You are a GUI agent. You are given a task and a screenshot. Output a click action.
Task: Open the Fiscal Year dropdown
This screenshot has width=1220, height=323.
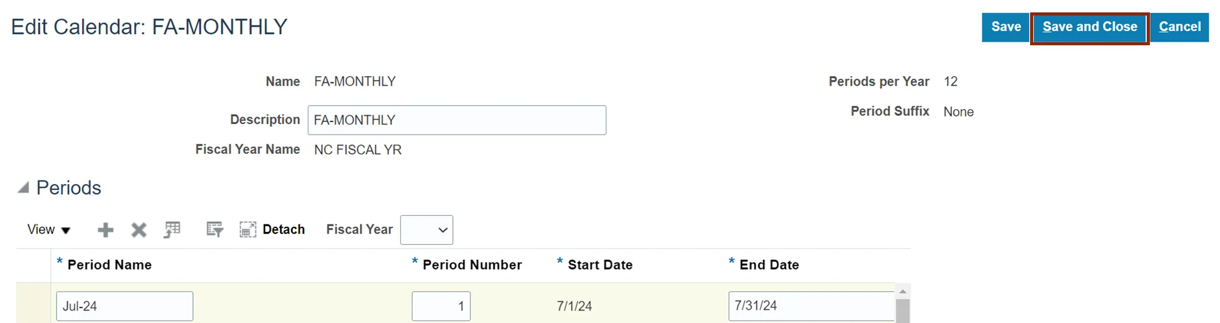(x=427, y=230)
